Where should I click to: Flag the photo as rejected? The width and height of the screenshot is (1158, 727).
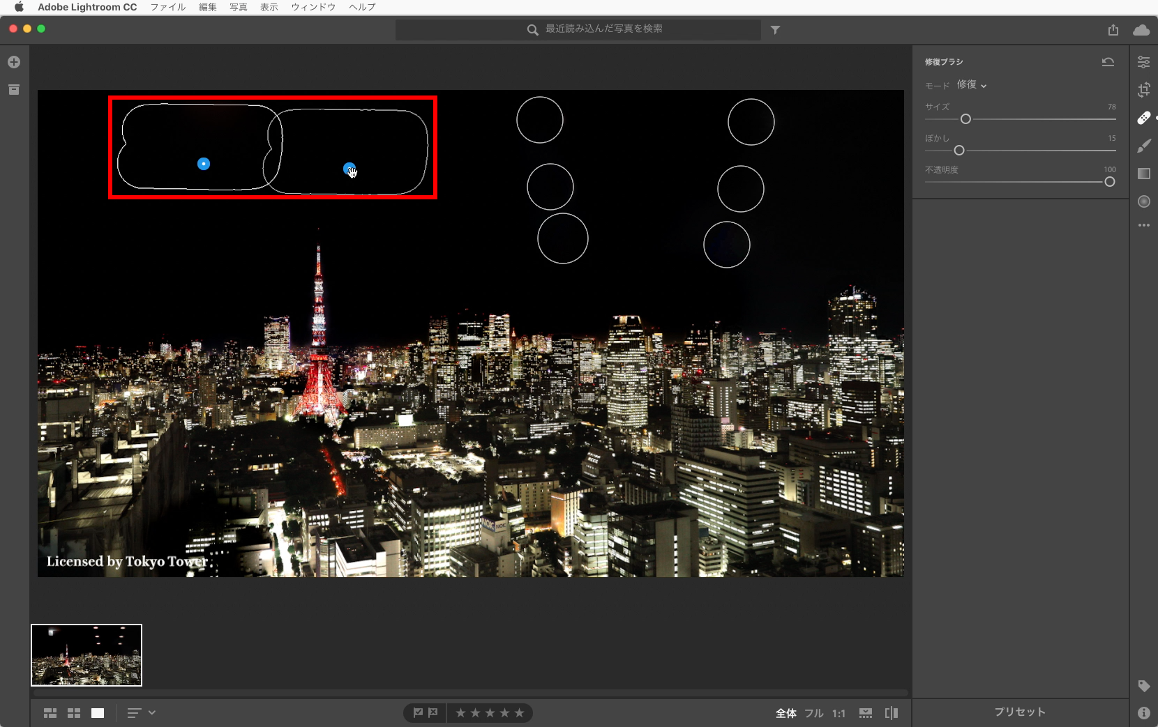point(433,713)
